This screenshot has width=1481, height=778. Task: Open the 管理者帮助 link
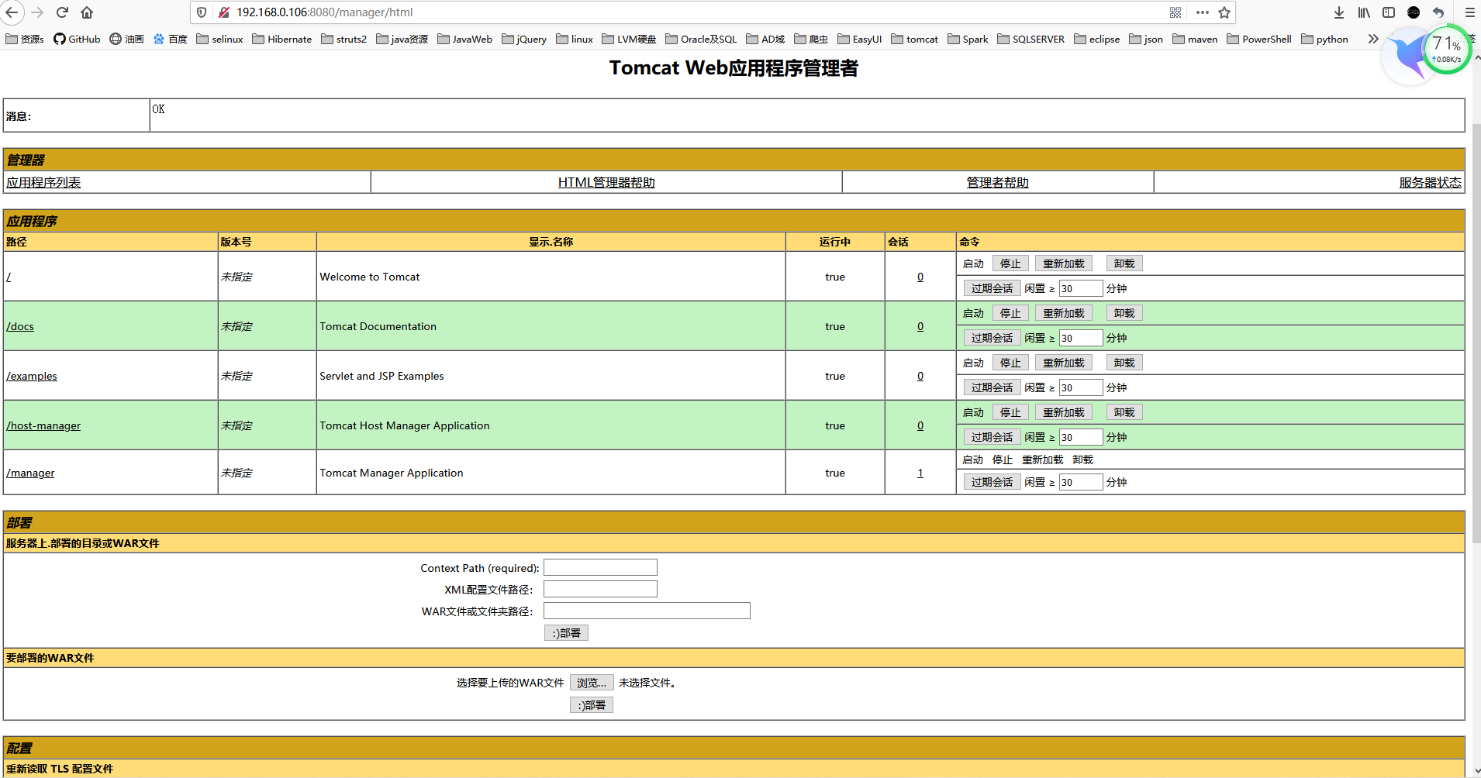pyautogui.click(x=997, y=182)
